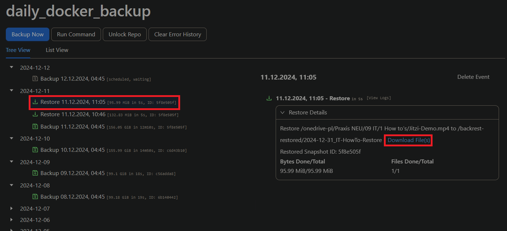Click the backup icon for Backup 10.12.2024, 04:45
Image resolution: width=507 pixels, height=231 pixels.
35,150
